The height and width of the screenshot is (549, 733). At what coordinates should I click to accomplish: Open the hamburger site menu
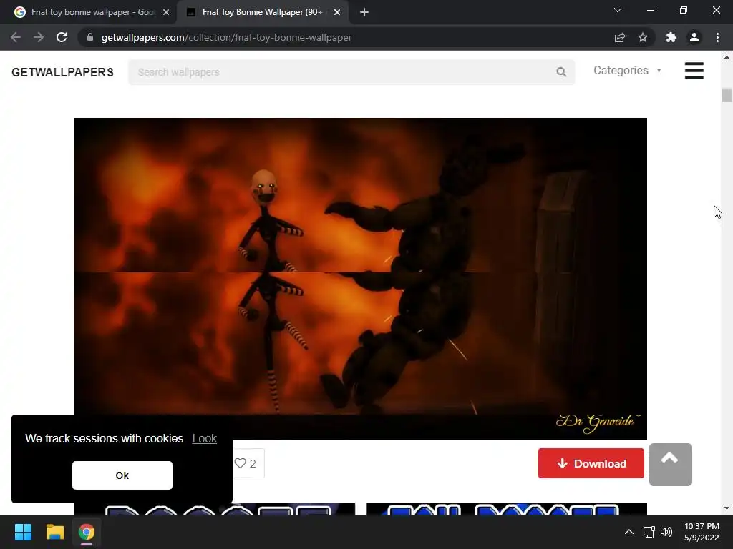click(694, 71)
